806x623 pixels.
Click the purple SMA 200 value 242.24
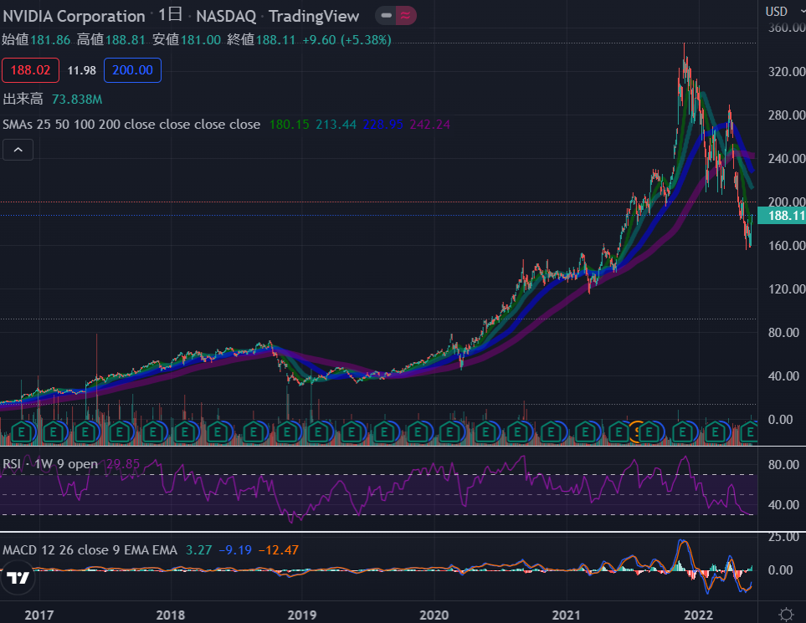429,125
